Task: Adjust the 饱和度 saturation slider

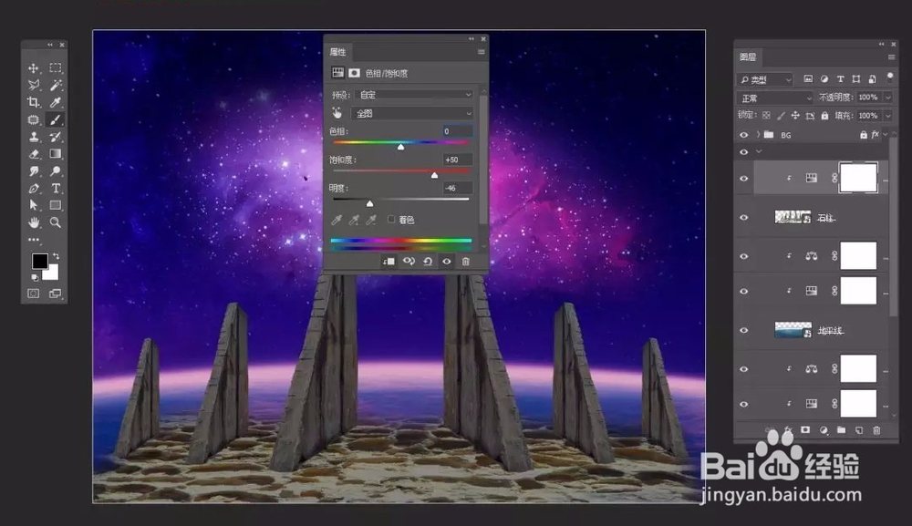Action: [x=434, y=175]
